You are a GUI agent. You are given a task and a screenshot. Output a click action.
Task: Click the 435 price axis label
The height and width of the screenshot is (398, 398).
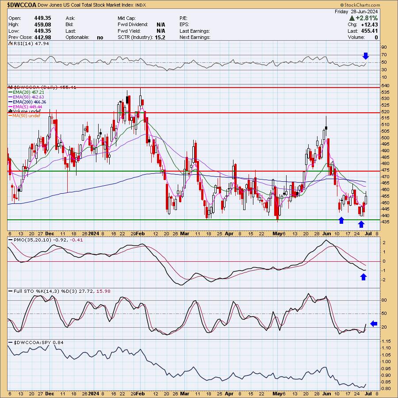pyautogui.click(x=386, y=222)
